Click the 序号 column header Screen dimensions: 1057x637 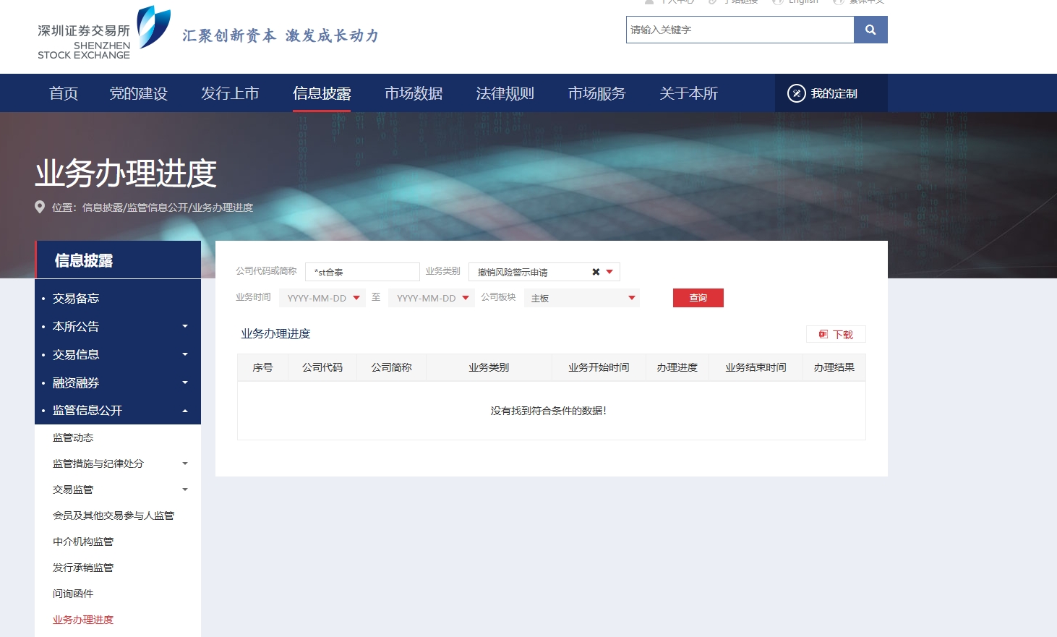click(262, 367)
